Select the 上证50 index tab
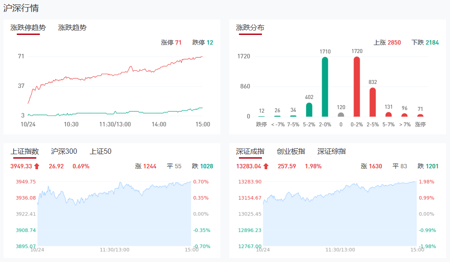The height and width of the screenshot is (262, 450). [x=100, y=152]
